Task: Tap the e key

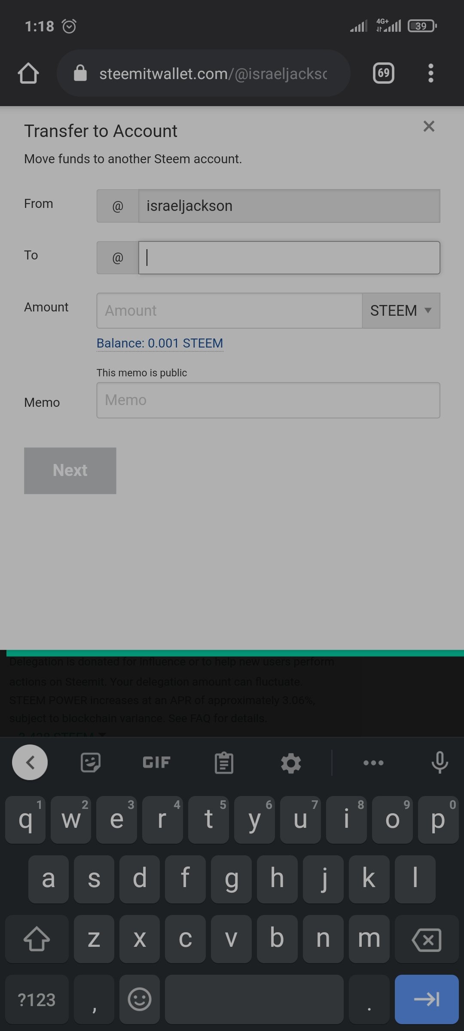Action: pyautogui.click(x=117, y=820)
